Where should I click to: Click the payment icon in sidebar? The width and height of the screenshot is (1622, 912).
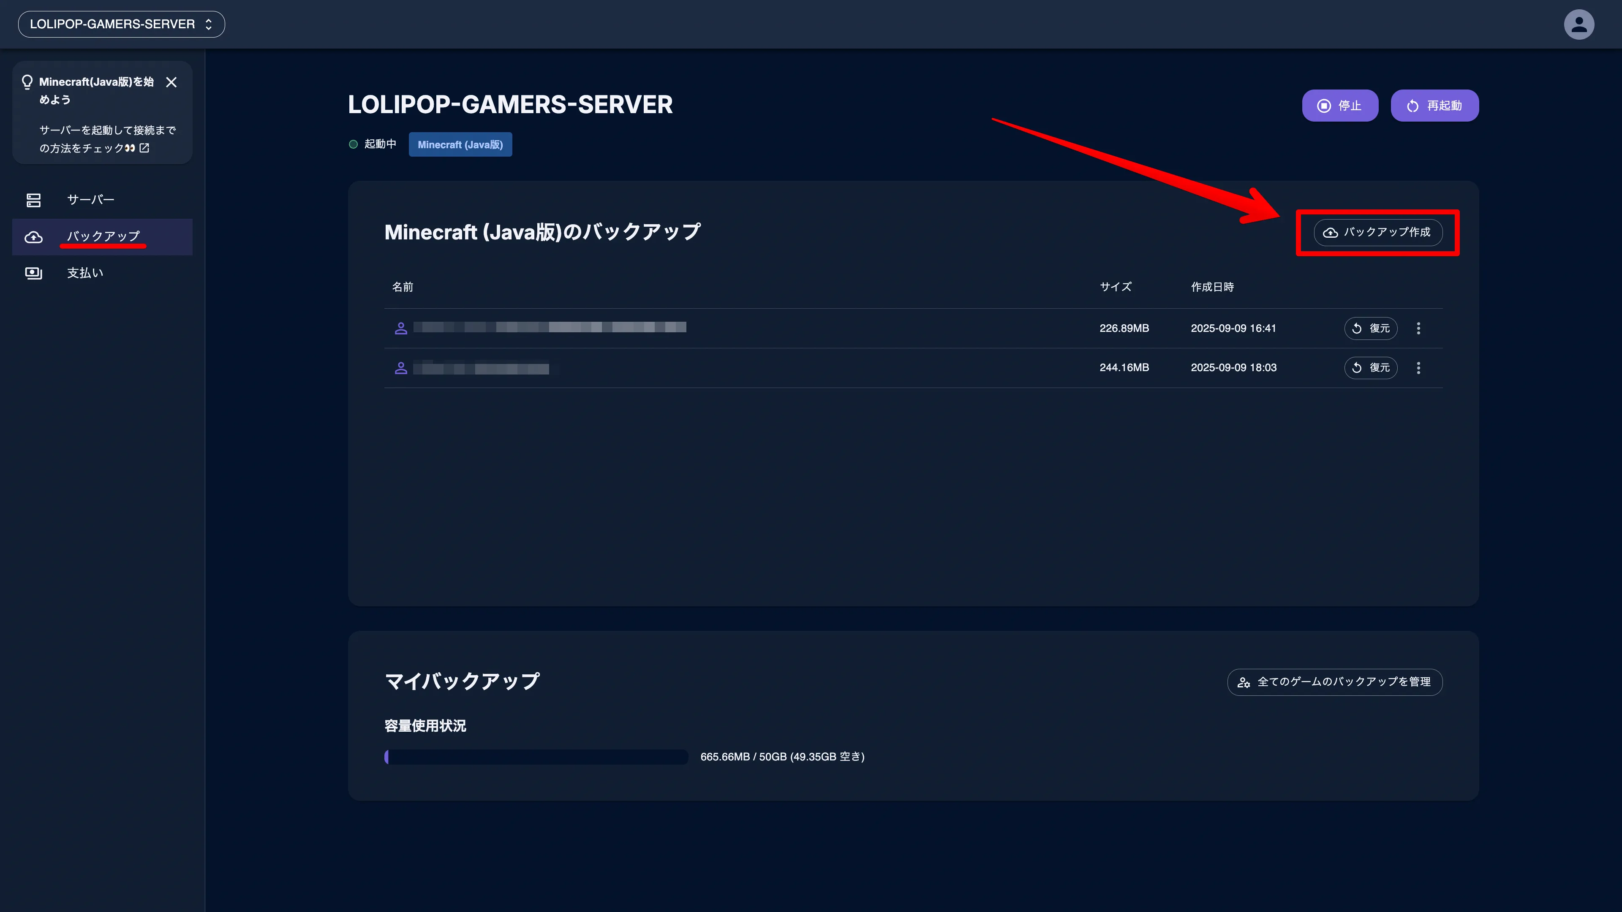coord(33,273)
